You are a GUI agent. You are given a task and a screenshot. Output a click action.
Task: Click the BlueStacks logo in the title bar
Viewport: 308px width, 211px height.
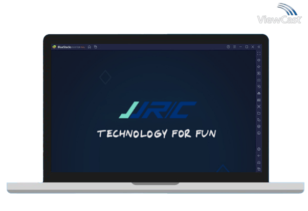point(54,47)
